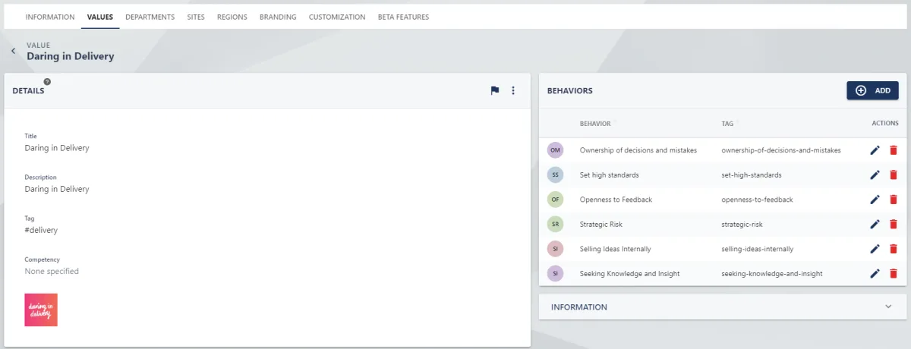This screenshot has width=911, height=349.
Task: Click the 'selling-ideas-internally' tag
Action: point(757,249)
